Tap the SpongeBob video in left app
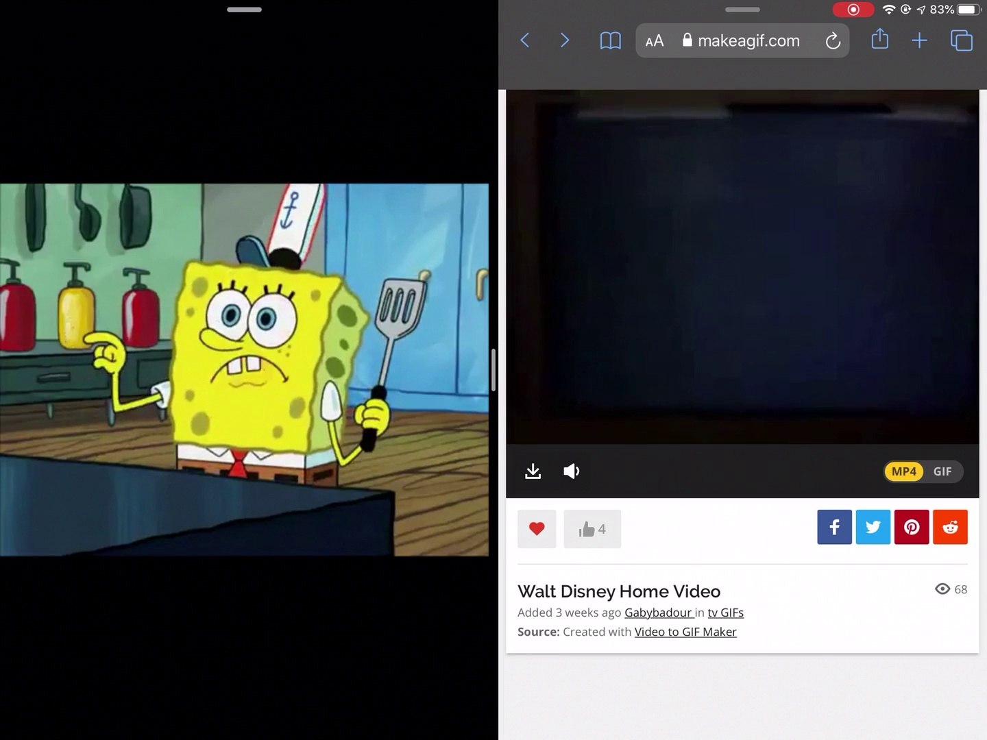The height and width of the screenshot is (740, 987). click(244, 369)
